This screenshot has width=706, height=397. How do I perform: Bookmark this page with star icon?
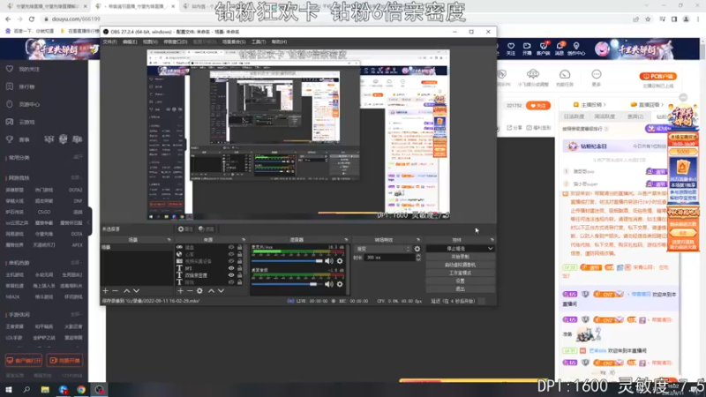(x=648, y=19)
